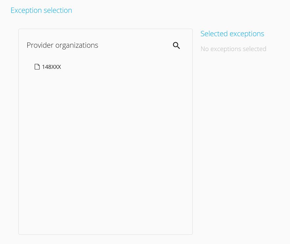Select the blue Exception selection header
The width and height of the screenshot is (290, 244).
[41, 11]
